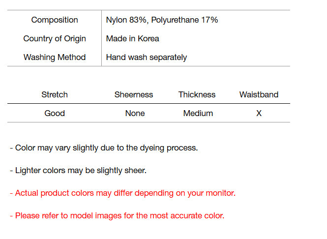Select the Washing Method label
Screen dimensions: 327x239
pyautogui.click(x=55, y=58)
